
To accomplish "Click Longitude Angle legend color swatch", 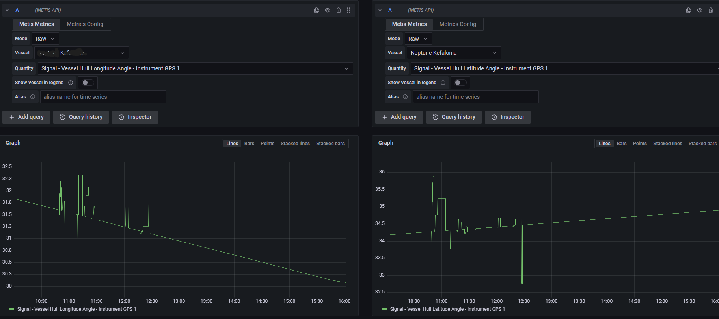I will [11, 309].
